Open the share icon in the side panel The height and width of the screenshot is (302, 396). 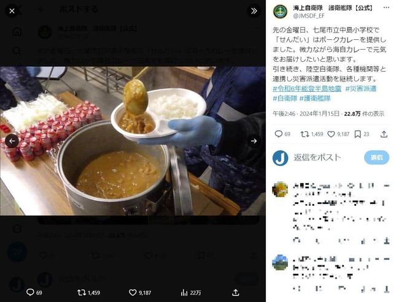tap(384, 134)
